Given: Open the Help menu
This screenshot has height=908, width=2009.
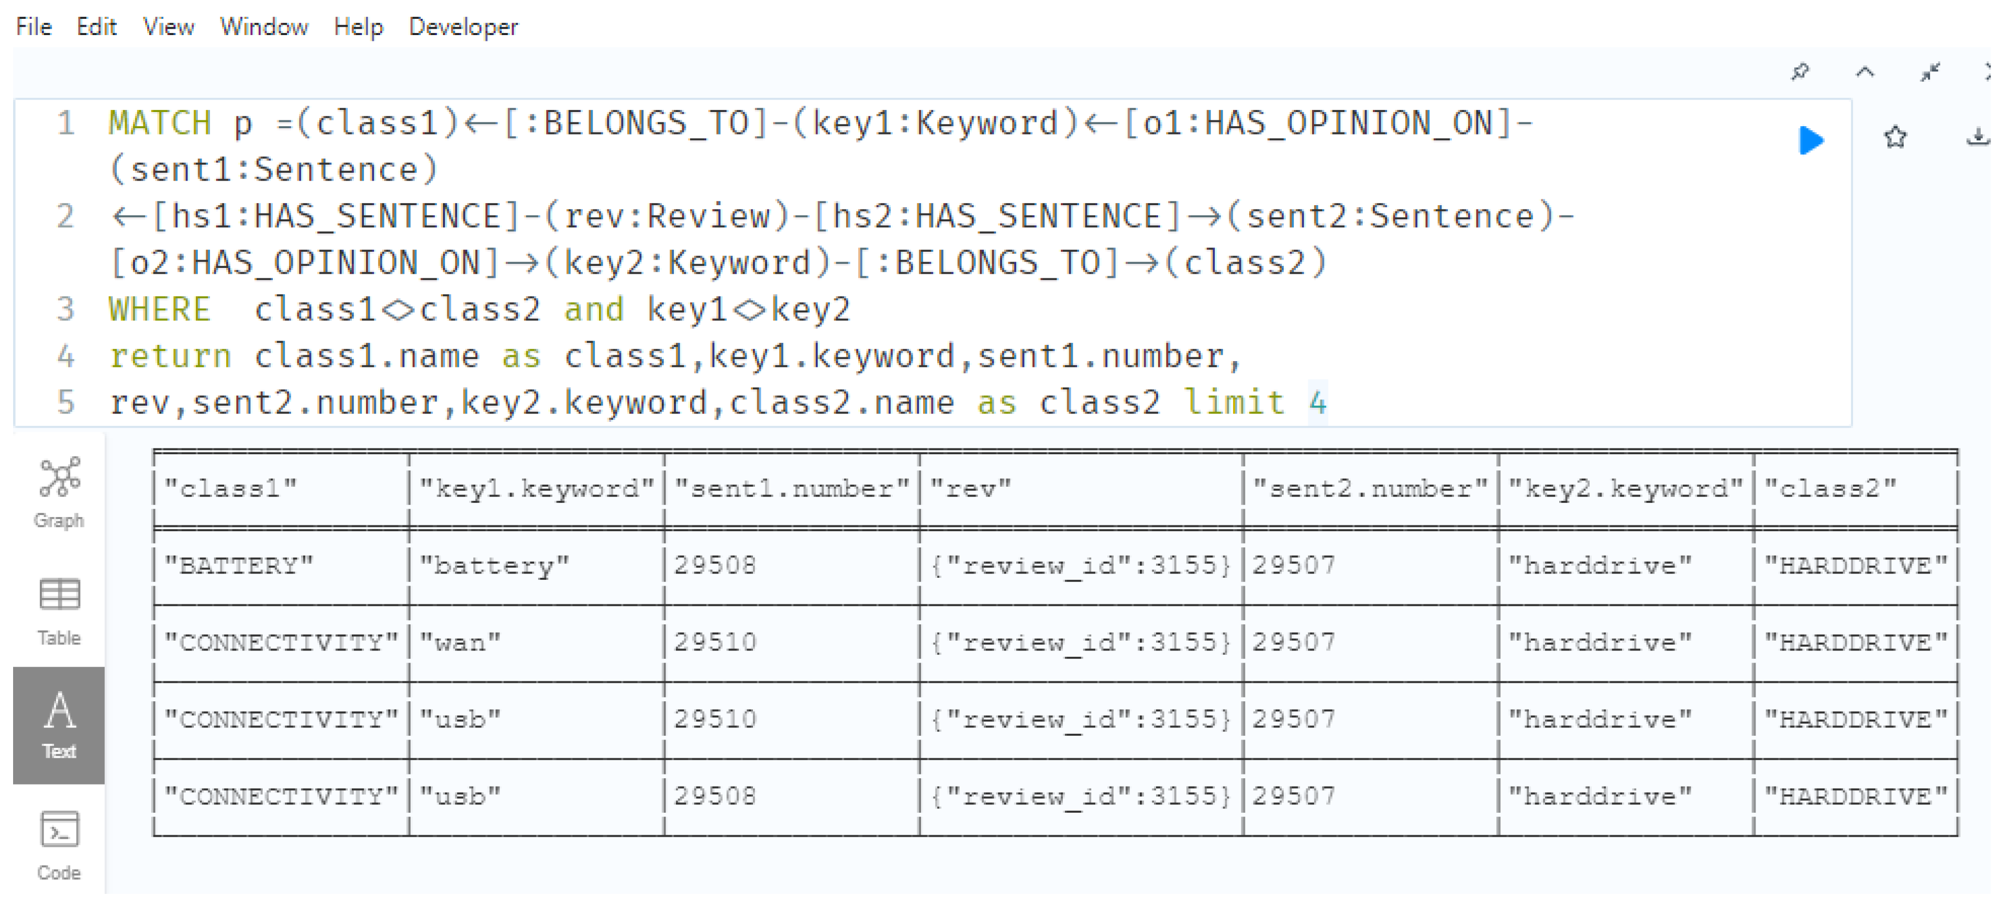Looking at the screenshot, I should coord(358,27).
